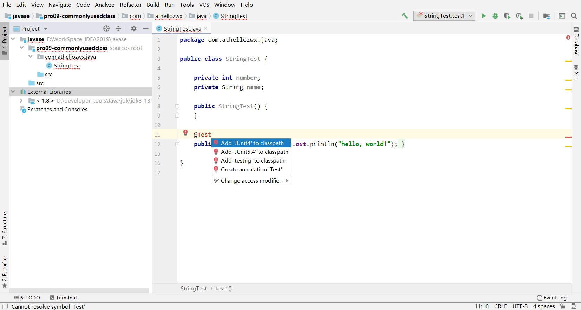Collapse External Libraries node
Viewport: 581px width, 310px height.
coord(13,92)
